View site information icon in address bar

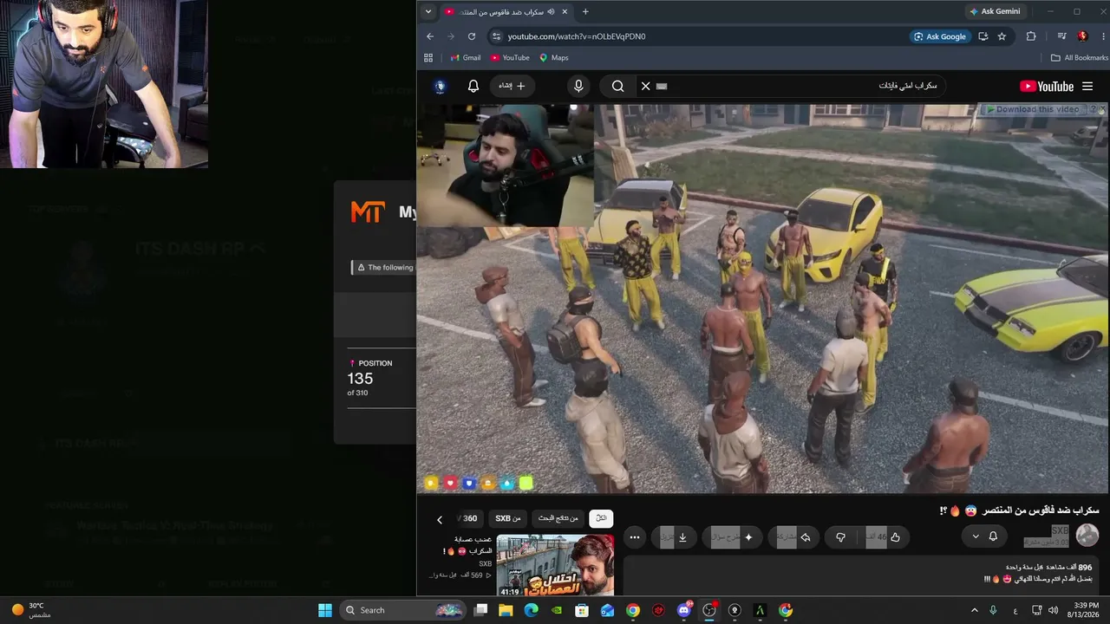496,36
